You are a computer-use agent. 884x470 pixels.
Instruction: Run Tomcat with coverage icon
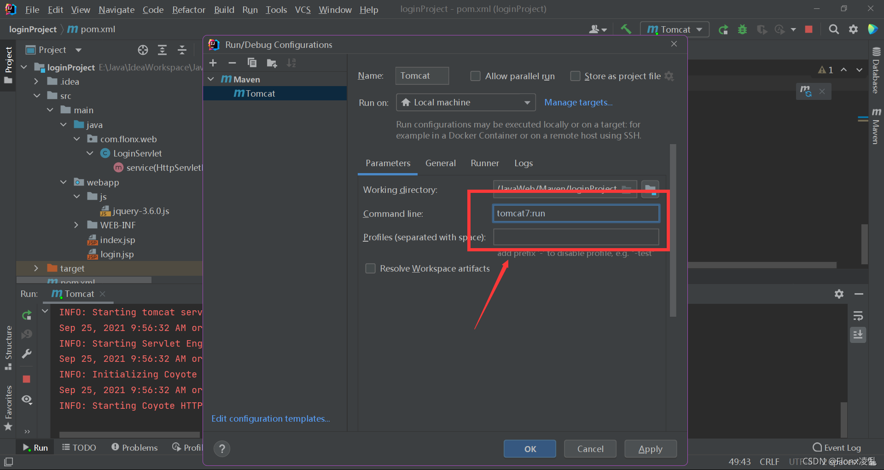(x=762, y=29)
